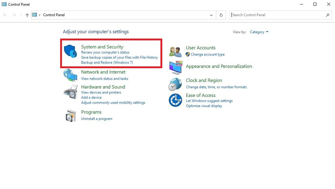This screenshot has height=189, width=335.
Task: Open Ease of Access heading link
Action: (201, 95)
